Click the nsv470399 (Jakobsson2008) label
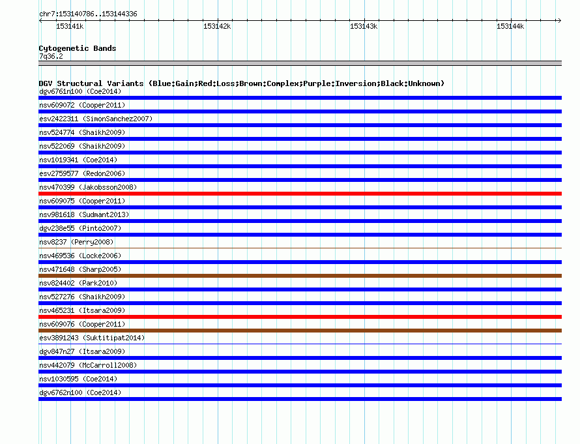Viewport: 580px width, 444px height. pos(88,187)
